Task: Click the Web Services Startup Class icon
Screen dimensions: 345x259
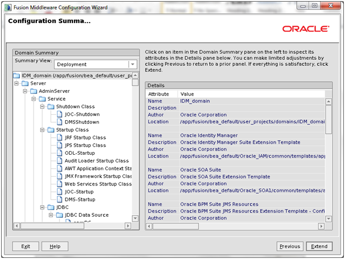Action: coord(59,184)
